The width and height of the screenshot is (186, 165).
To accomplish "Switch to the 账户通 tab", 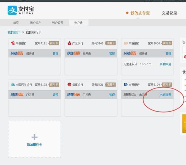I will pos(79,22).
